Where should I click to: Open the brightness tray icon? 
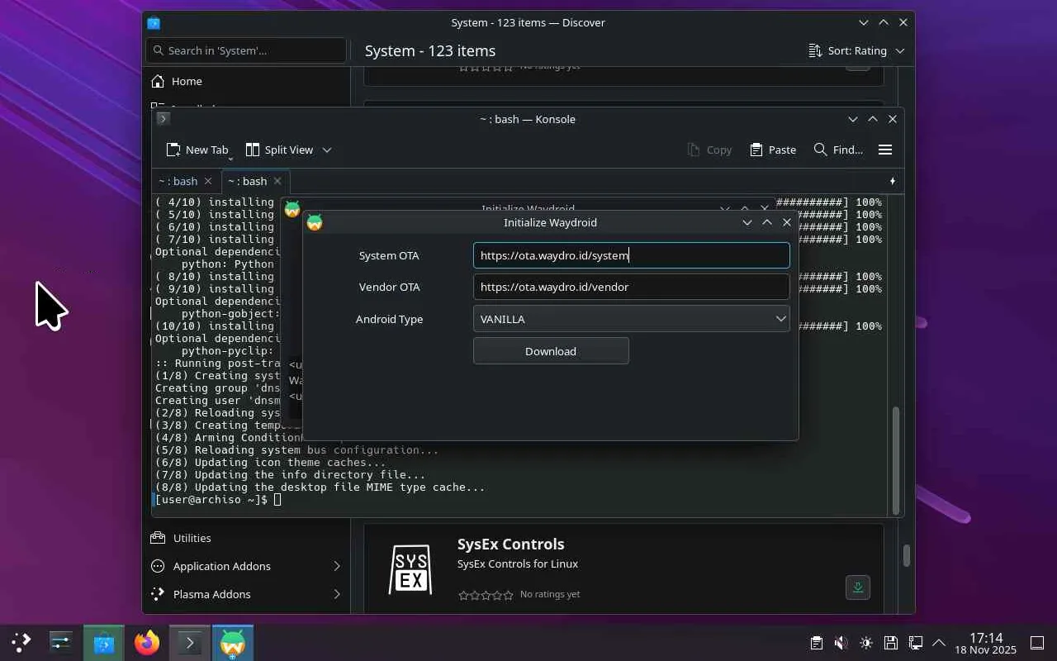point(865,643)
